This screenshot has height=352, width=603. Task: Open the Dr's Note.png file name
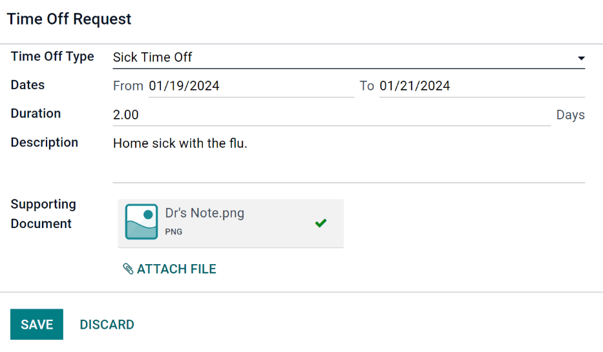[205, 213]
